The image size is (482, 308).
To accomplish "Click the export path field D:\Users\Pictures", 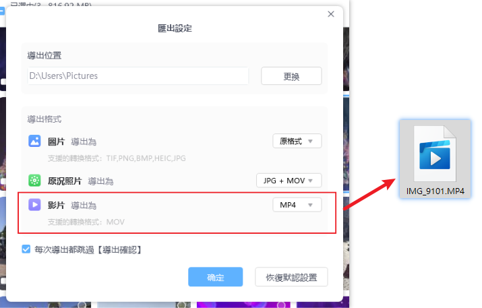I will [138, 76].
